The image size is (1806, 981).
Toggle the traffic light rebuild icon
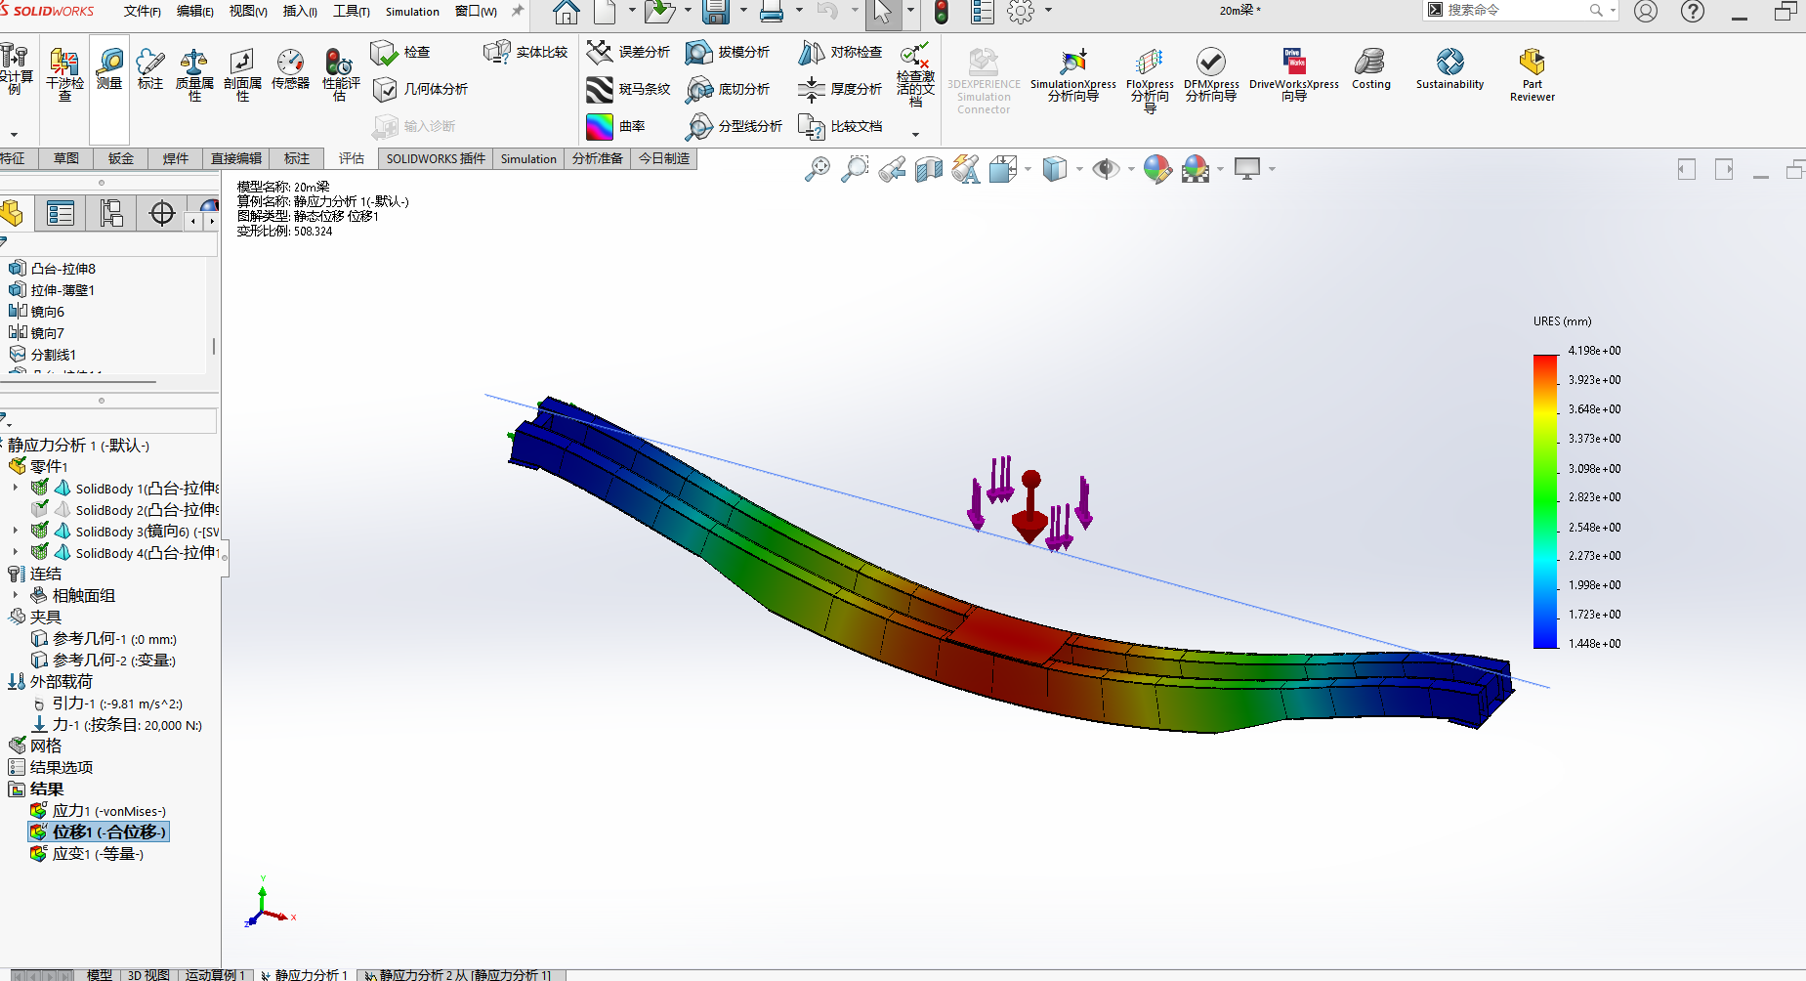click(942, 13)
